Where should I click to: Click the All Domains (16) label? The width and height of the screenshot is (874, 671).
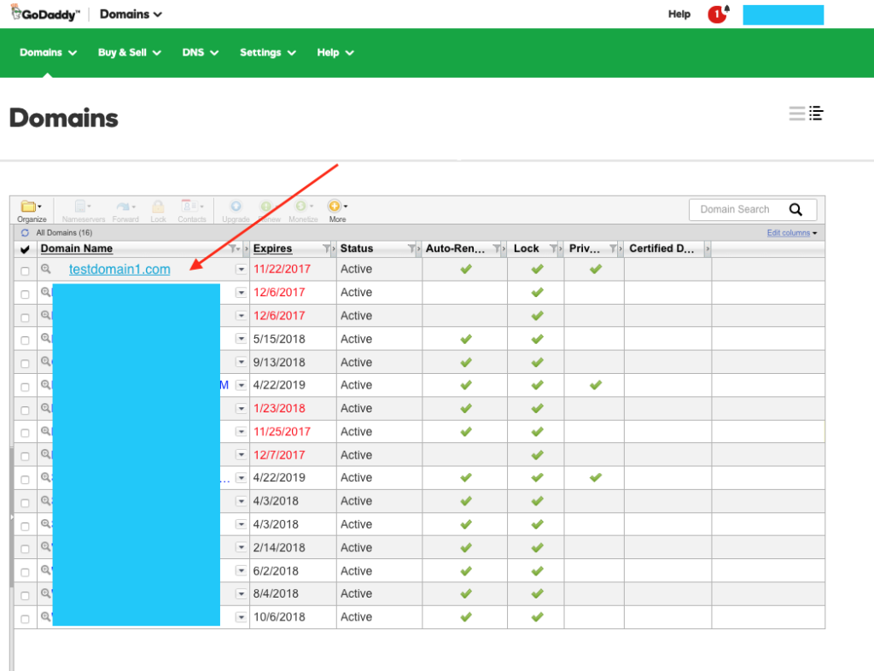pyautogui.click(x=64, y=233)
